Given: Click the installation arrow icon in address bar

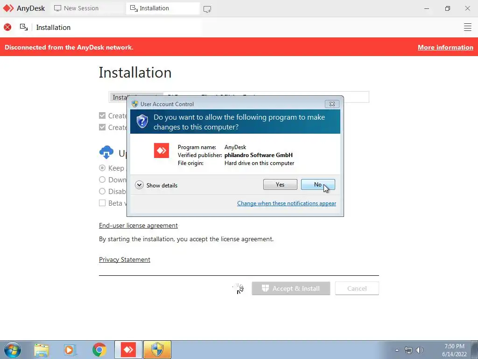Looking at the screenshot, I should click(24, 27).
